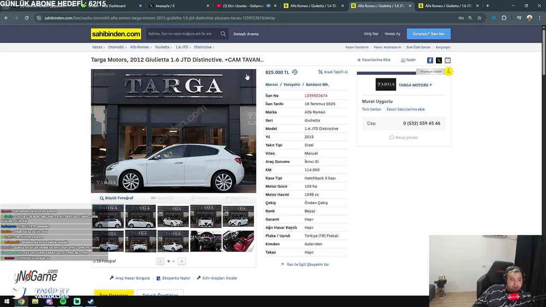This screenshot has width=546, height=307.
Task: Click the search magnifier icon in sahibinden search
Action: click(x=223, y=34)
